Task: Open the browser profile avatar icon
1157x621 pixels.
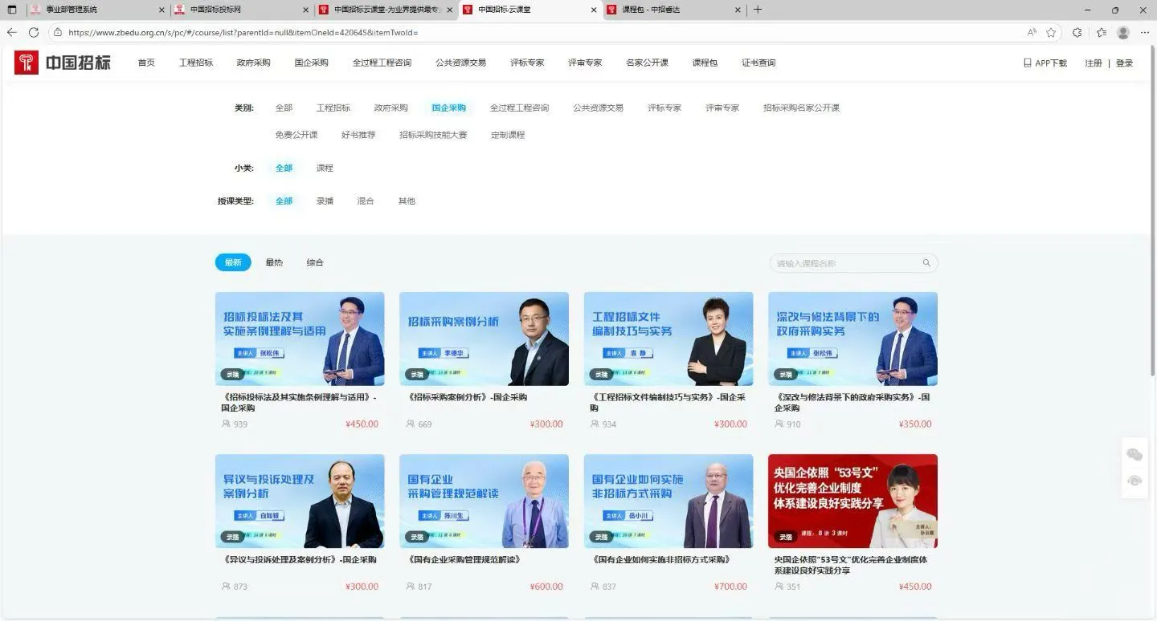Action: click(x=1122, y=33)
